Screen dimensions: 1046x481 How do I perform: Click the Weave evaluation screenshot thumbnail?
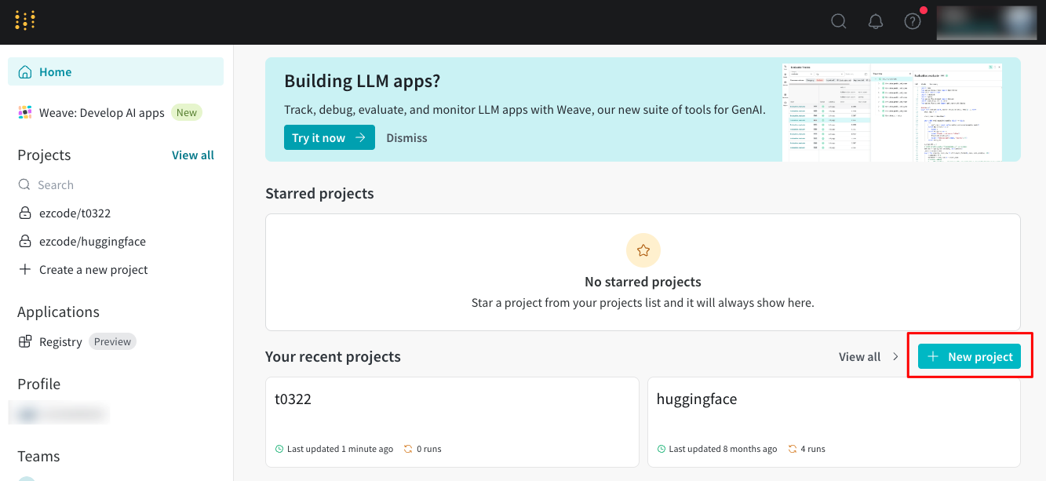click(893, 112)
